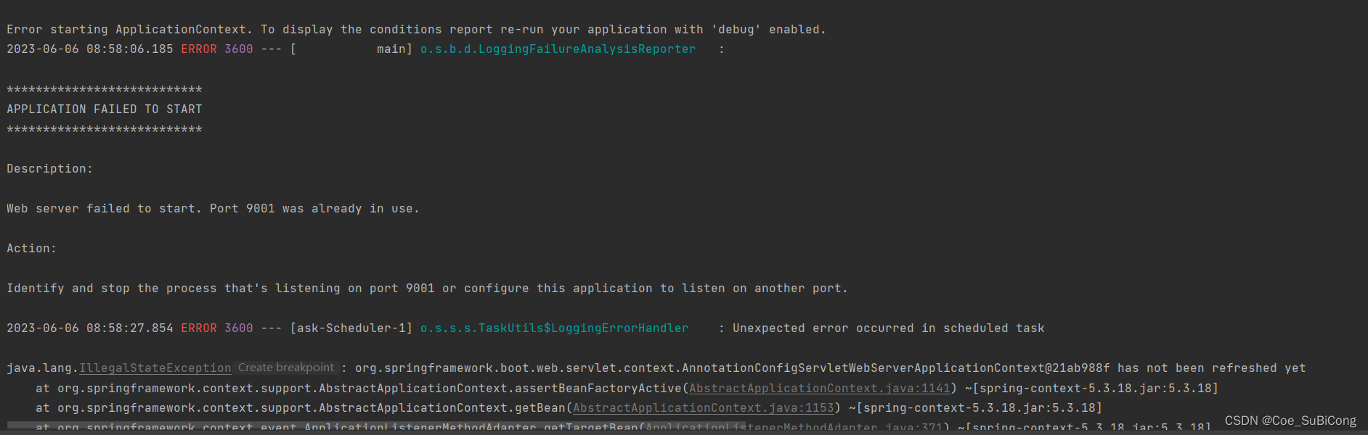Click the 'Port 9001 was already in use' line
The width and height of the screenshot is (1368, 435).
point(213,209)
